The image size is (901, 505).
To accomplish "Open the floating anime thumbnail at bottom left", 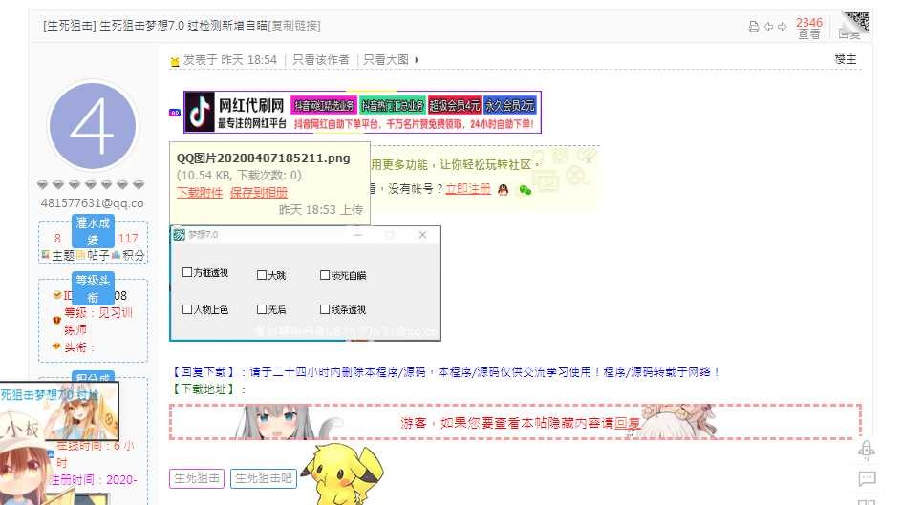I will coord(59,411).
